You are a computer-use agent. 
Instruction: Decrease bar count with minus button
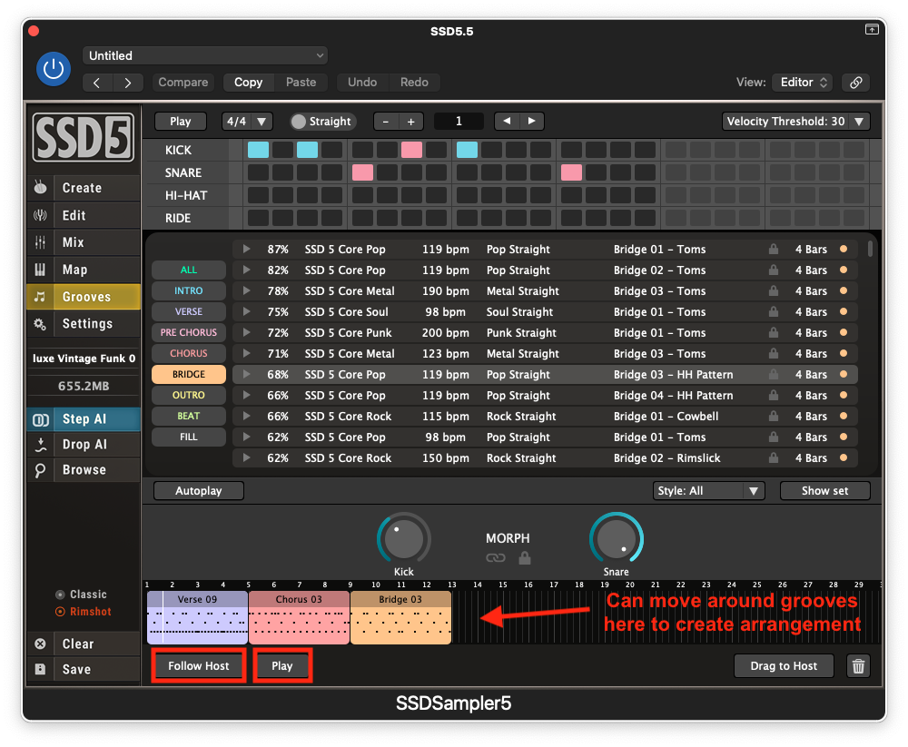pyautogui.click(x=386, y=122)
